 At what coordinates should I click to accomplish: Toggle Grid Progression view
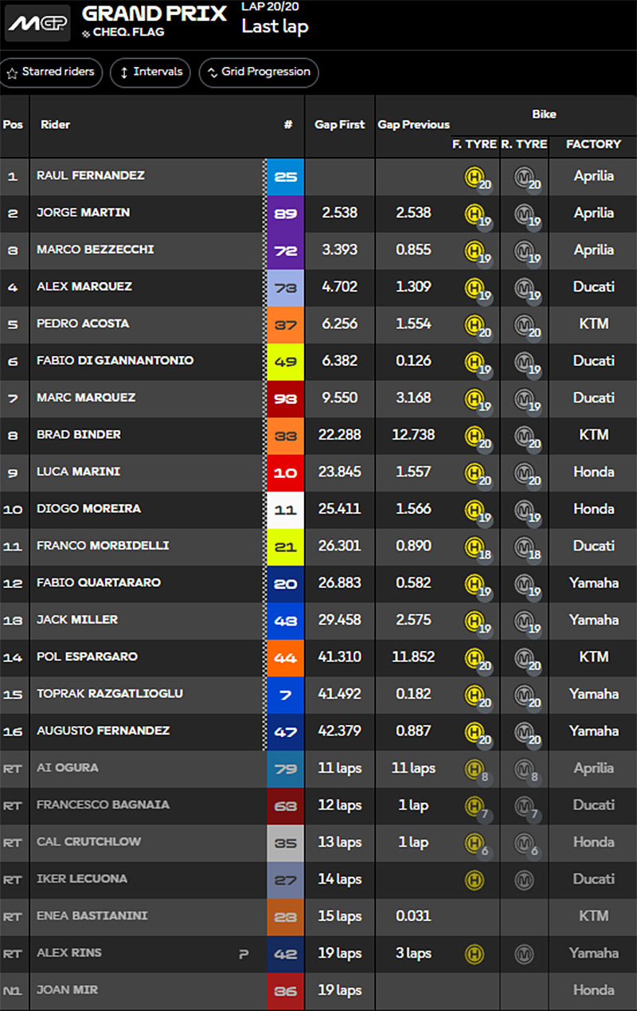coord(259,72)
